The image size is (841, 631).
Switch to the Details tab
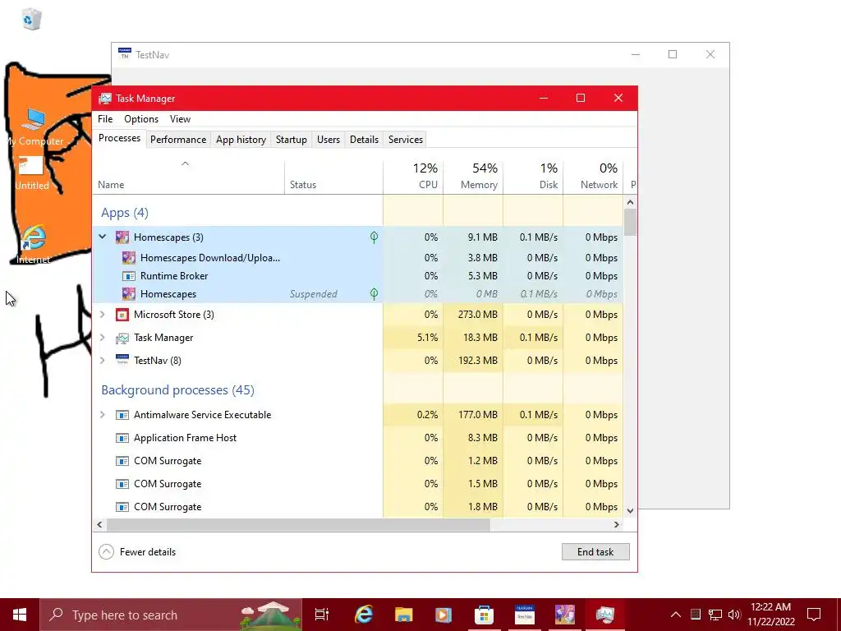pos(364,140)
